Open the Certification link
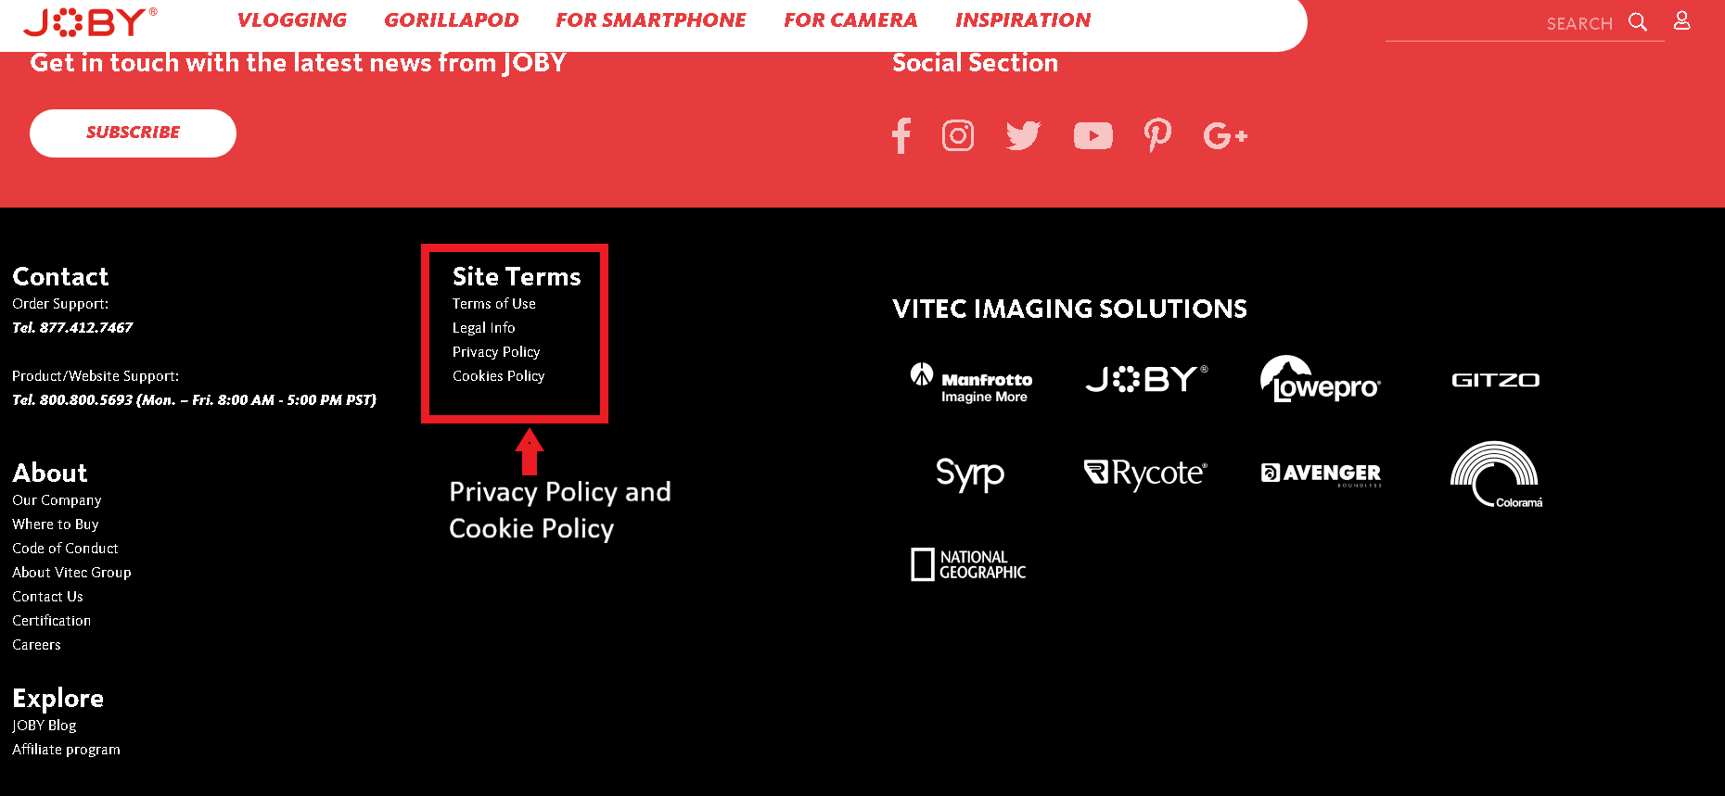Viewport: 1725px width, 796px height. [x=52, y=621]
